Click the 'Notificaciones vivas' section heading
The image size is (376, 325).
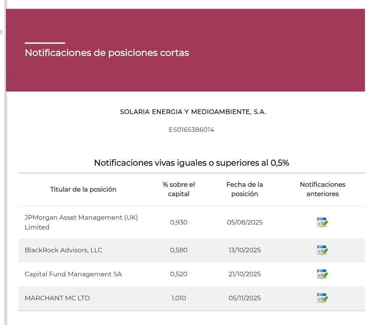191,163
